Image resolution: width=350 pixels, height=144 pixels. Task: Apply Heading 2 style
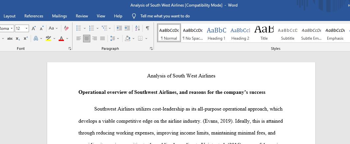coord(240,33)
